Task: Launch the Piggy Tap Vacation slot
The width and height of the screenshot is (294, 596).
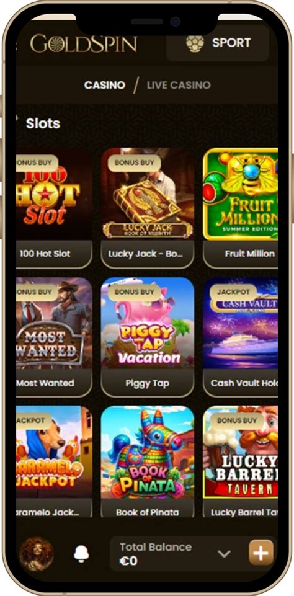Action: pos(148,323)
